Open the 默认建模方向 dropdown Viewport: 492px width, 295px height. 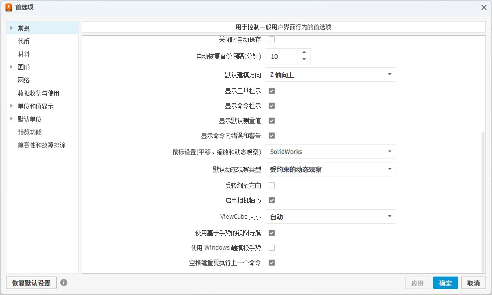[x=330, y=75]
